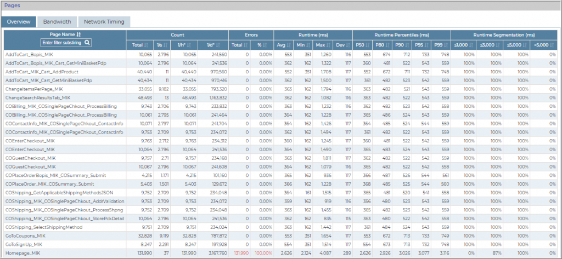
Task: Select the ChangeSearchResultsTab_MIK row name
Action: [x=38, y=97]
